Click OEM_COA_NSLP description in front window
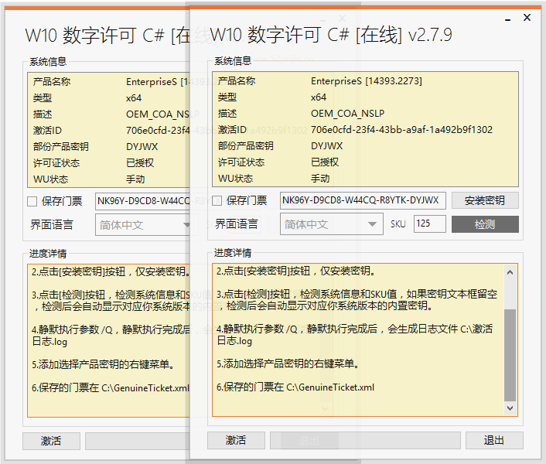This screenshot has height=464, width=546. point(347,114)
